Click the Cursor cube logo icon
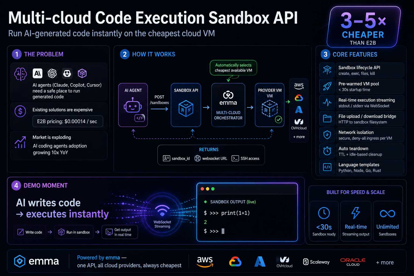The image size is (414, 276). (82, 73)
